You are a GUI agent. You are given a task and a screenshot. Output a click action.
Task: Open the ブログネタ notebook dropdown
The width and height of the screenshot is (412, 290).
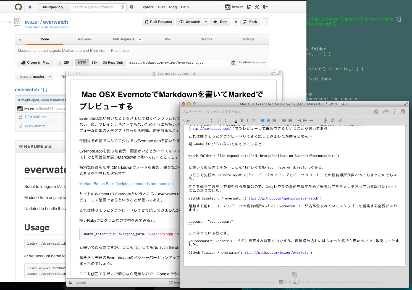[x=191, y=112]
